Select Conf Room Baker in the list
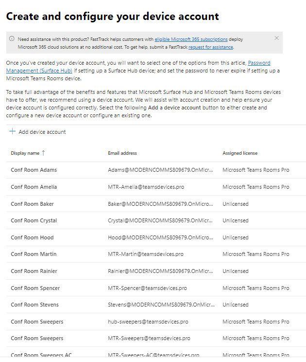 [33, 204]
